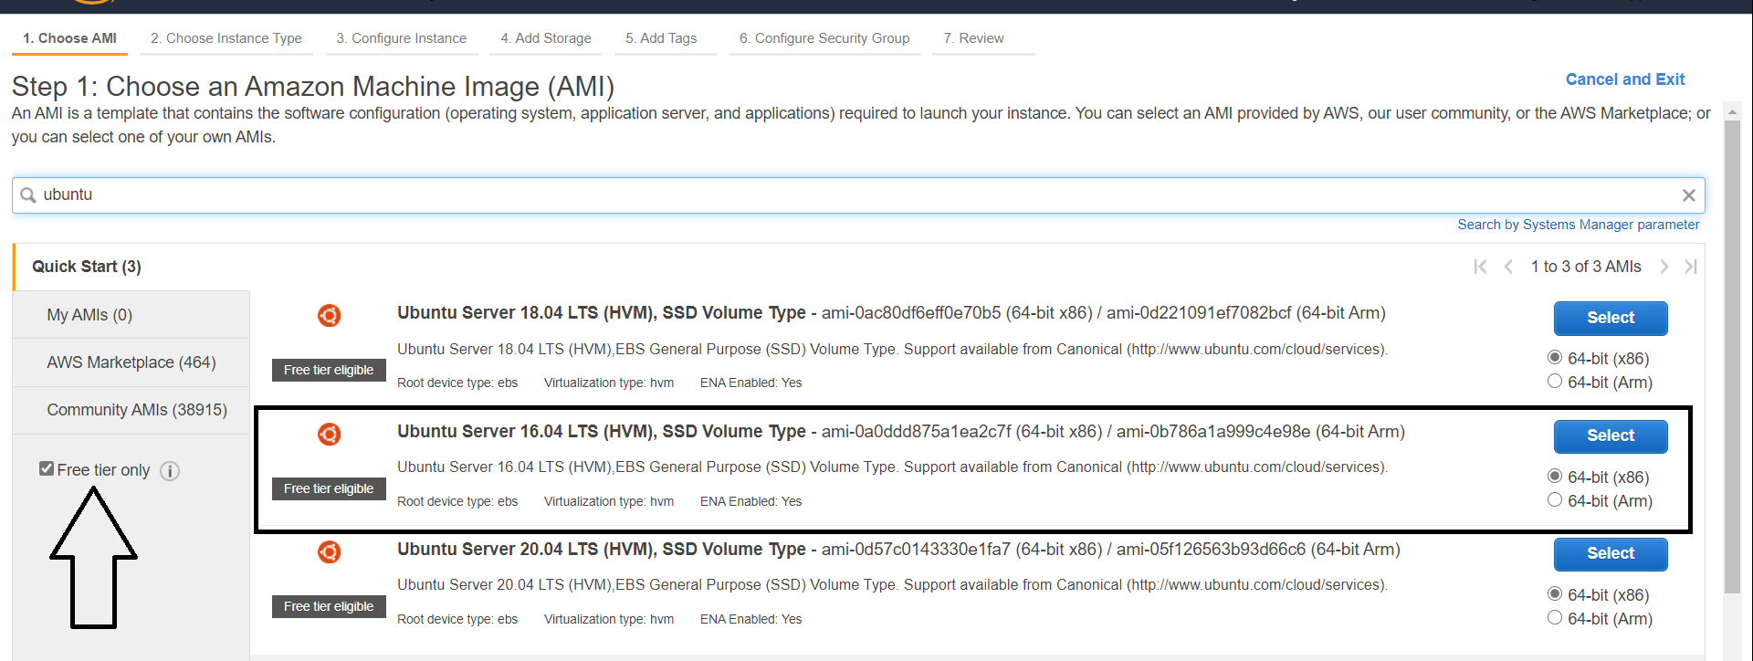This screenshot has width=1753, height=661.
Task: Go to next page of AMIs
Action: click(x=1664, y=267)
